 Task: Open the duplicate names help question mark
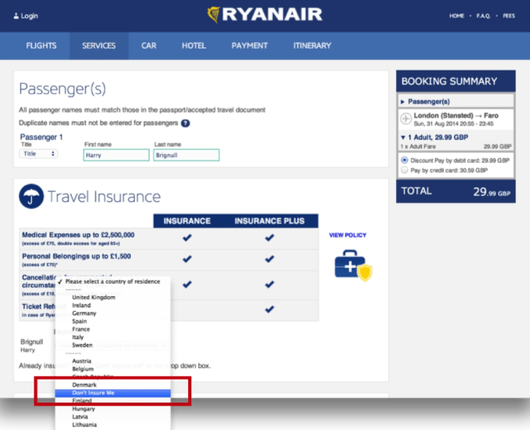click(x=185, y=123)
